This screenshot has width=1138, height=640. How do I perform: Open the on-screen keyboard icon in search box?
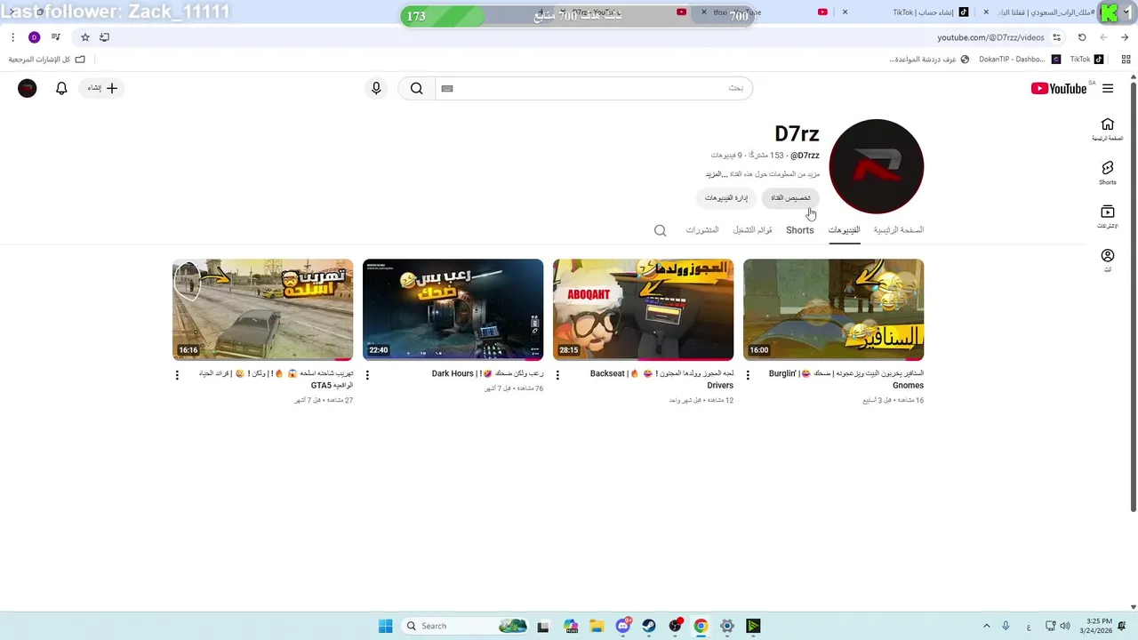pyautogui.click(x=447, y=88)
